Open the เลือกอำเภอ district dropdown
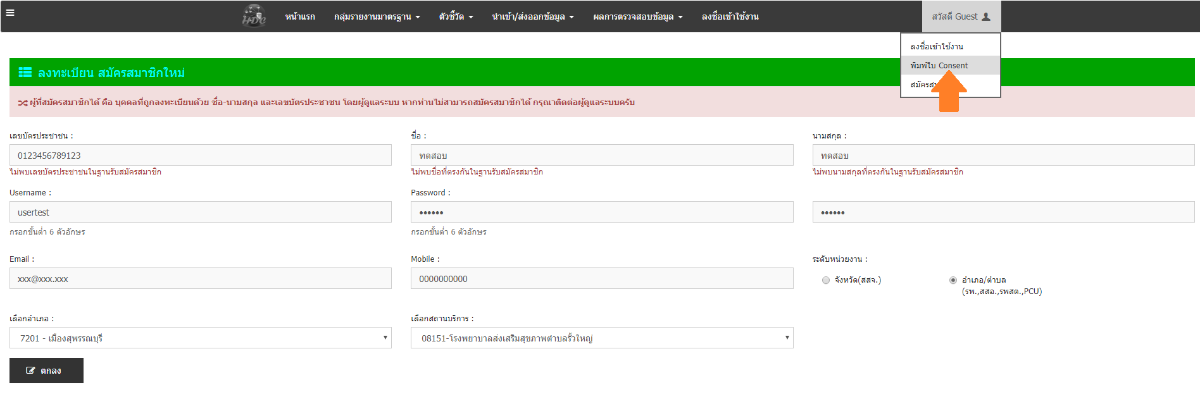Screen dimensions: 1200x399 tap(200, 338)
